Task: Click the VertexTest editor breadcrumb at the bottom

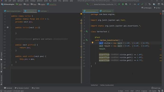Action: [x=94, y=85]
